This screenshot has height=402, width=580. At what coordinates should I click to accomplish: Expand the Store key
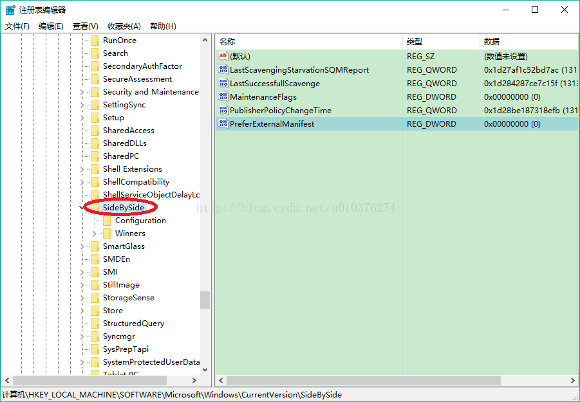click(x=82, y=311)
